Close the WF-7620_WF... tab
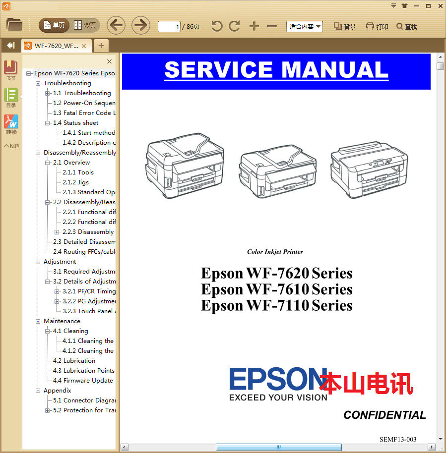This screenshot has height=453, width=446. coord(84,46)
